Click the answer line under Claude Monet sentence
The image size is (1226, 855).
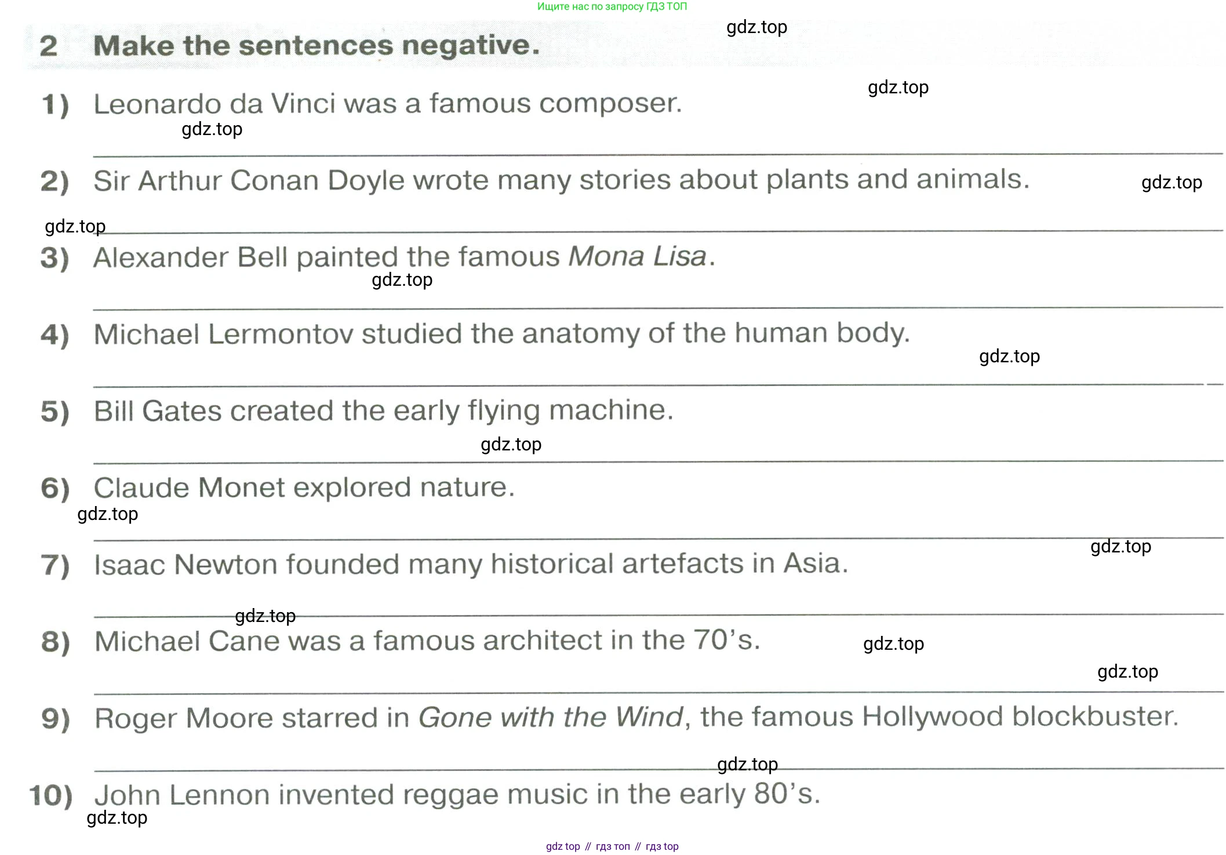coord(658,539)
